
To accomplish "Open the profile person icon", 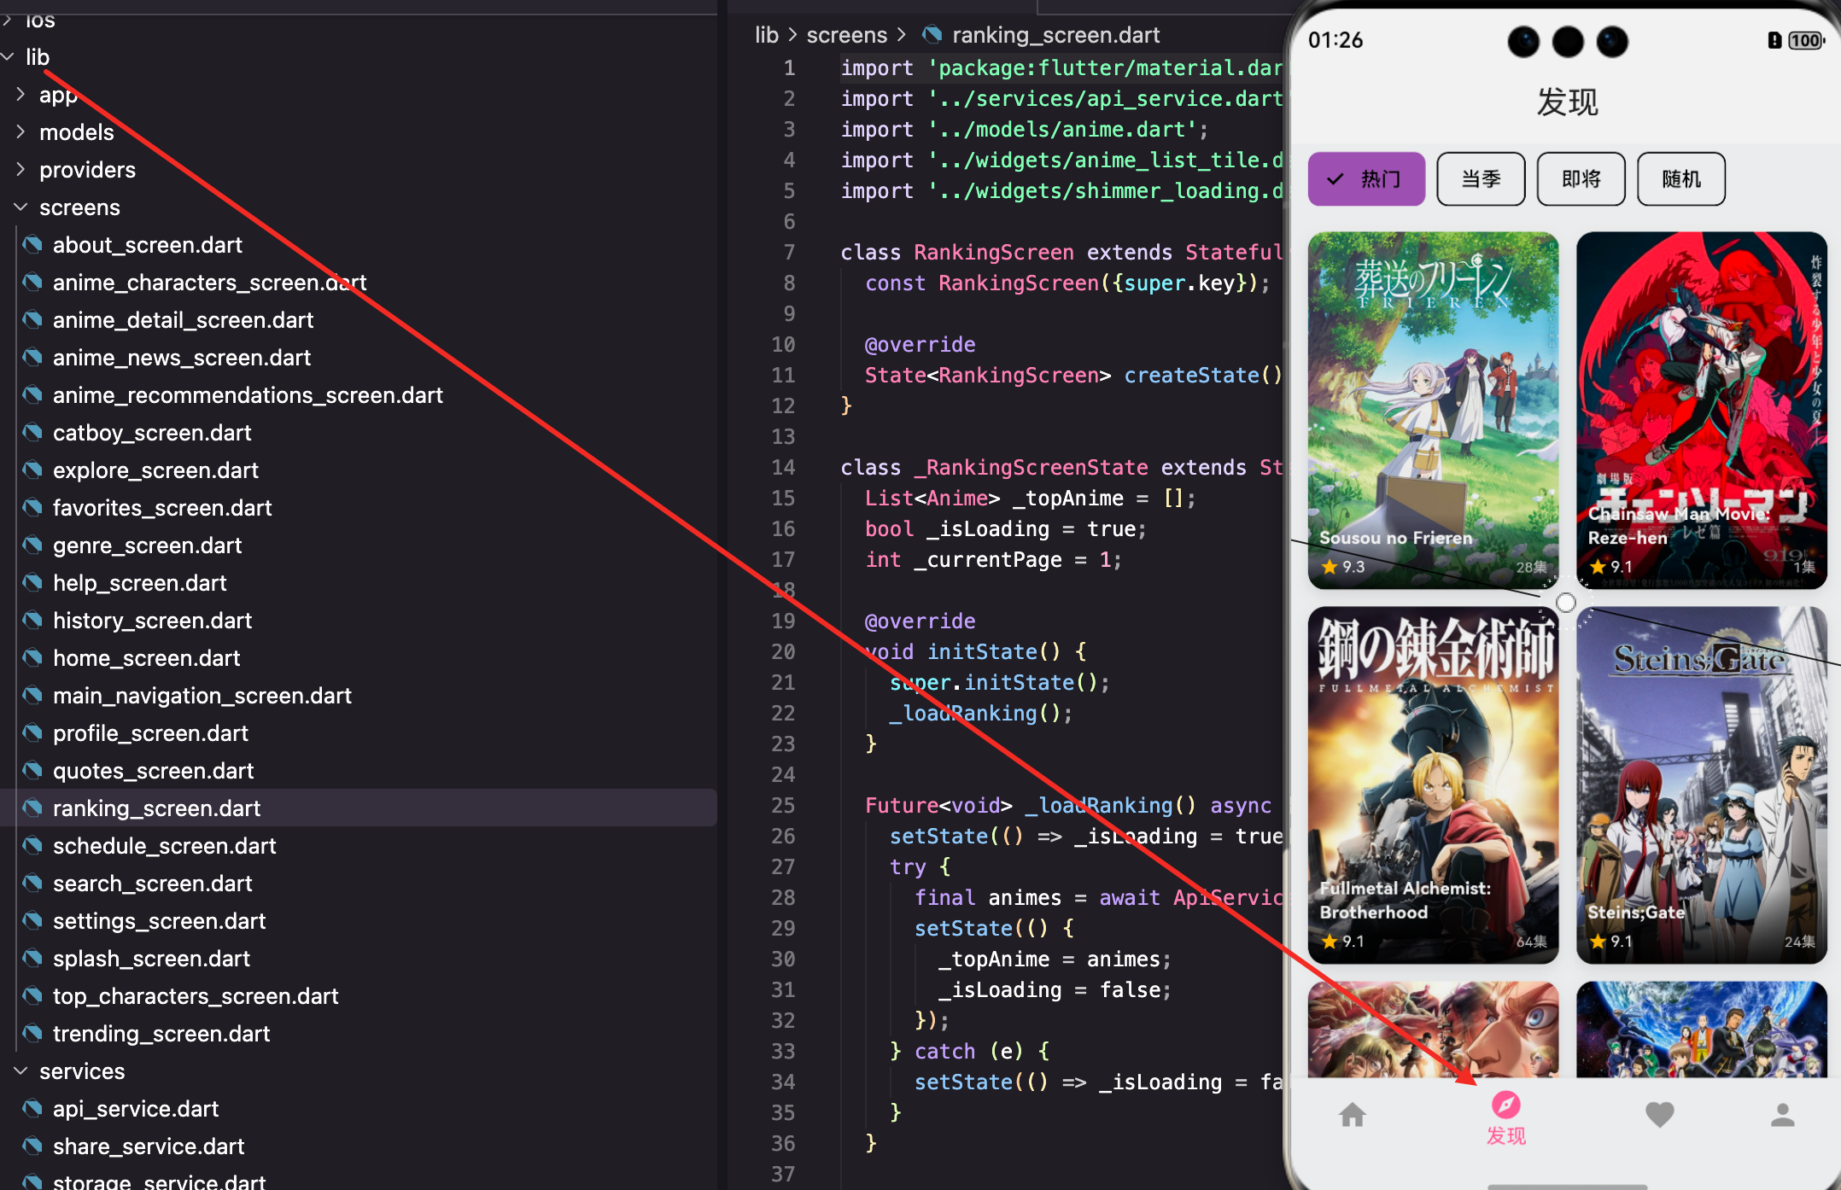I will 1782,1114.
